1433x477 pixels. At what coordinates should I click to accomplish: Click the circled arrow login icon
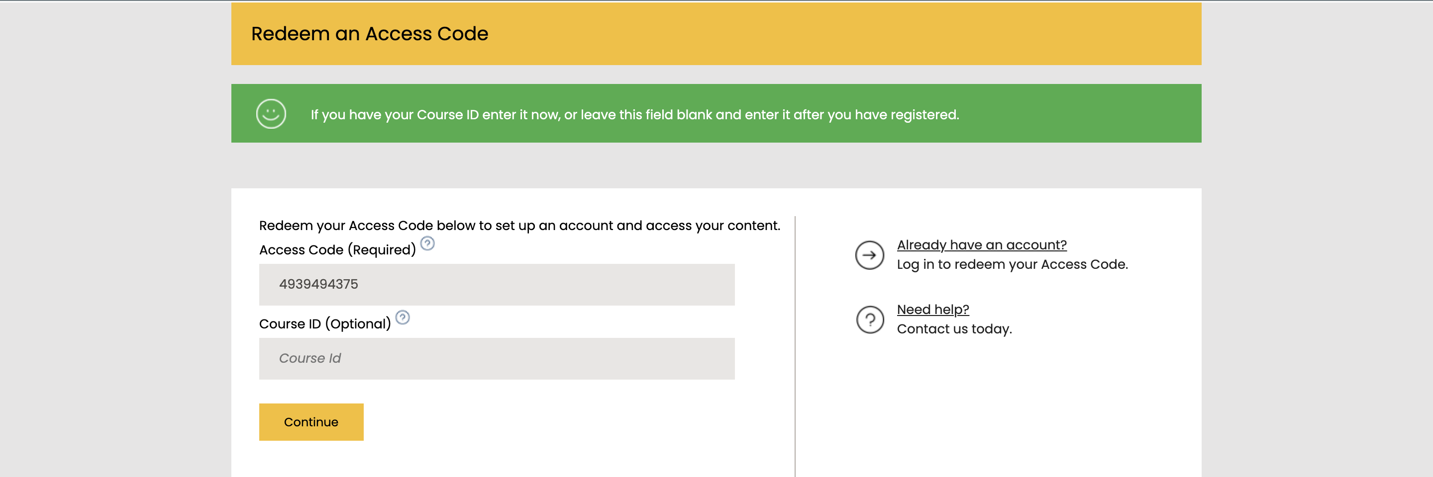coord(869,255)
